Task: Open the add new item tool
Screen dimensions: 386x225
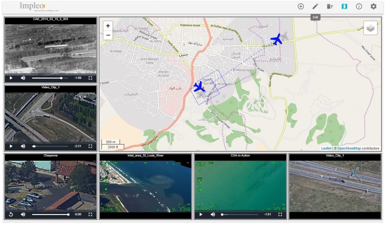Action: click(301, 6)
